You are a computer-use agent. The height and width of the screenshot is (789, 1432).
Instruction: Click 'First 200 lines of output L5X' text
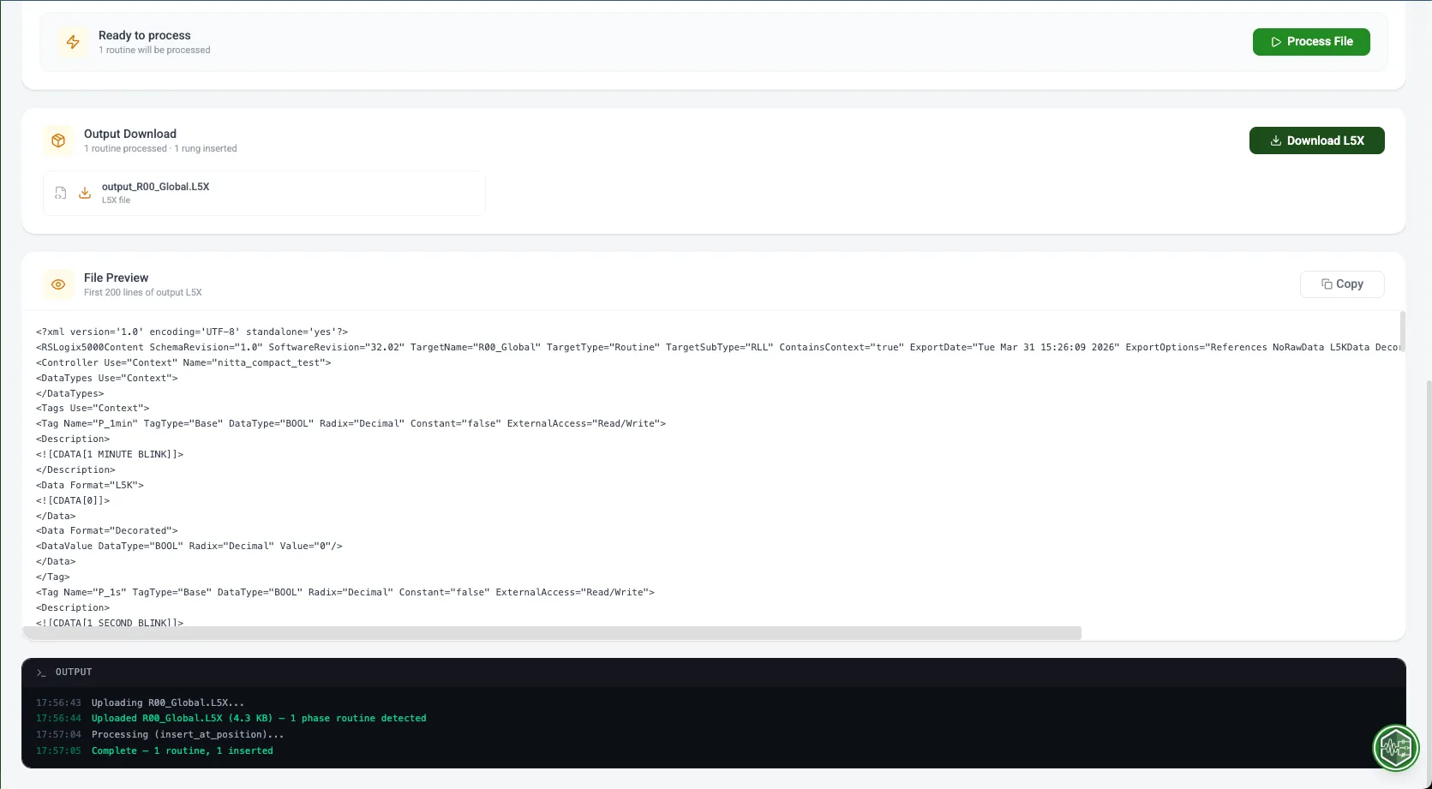(x=143, y=292)
